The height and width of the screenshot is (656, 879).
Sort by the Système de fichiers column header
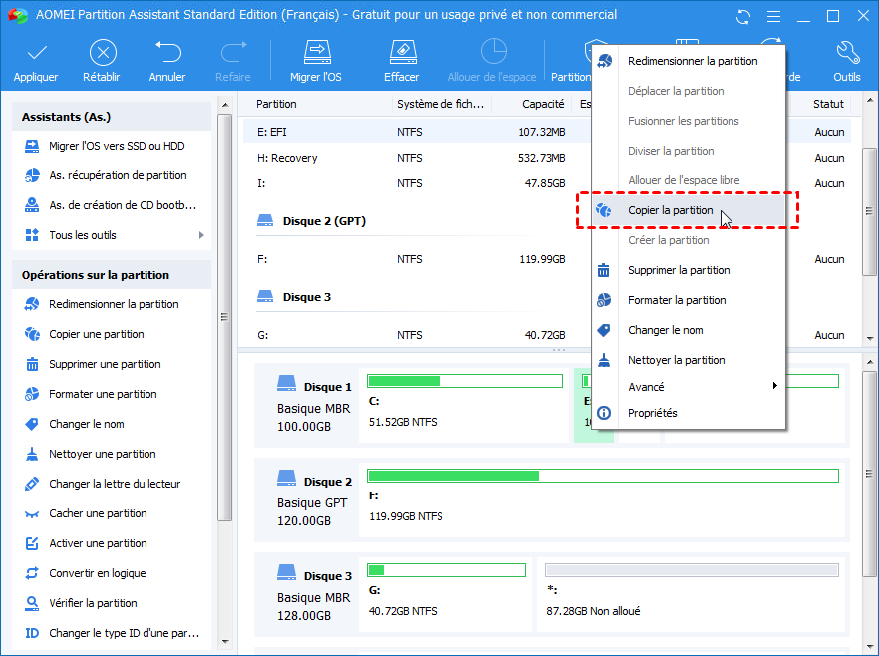[x=442, y=104]
